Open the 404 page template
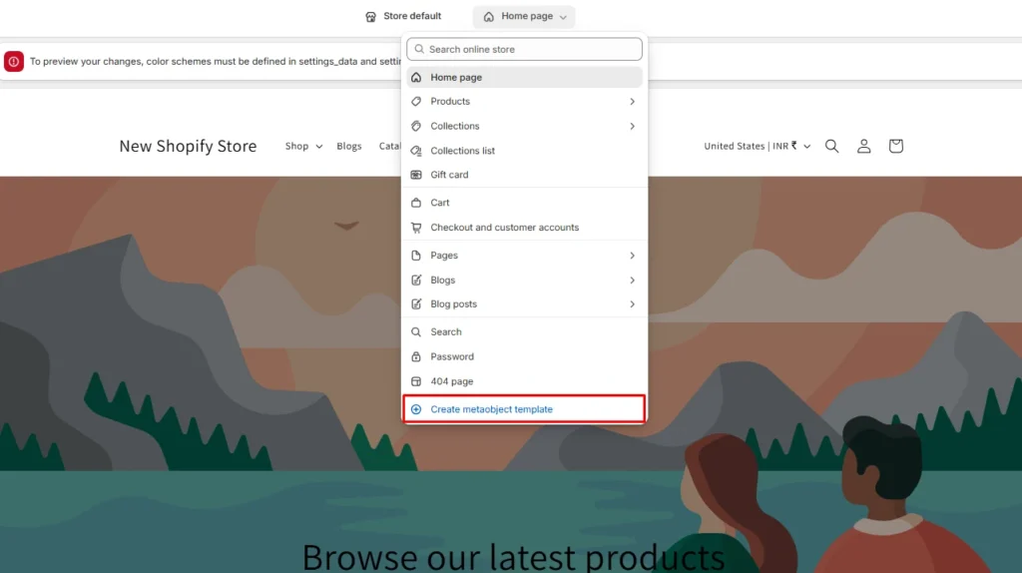The width and height of the screenshot is (1022, 573). point(524,381)
